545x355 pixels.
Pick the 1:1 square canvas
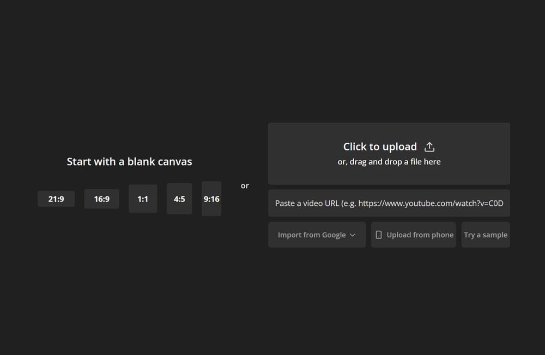pyautogui.click(x=143, y=199)
